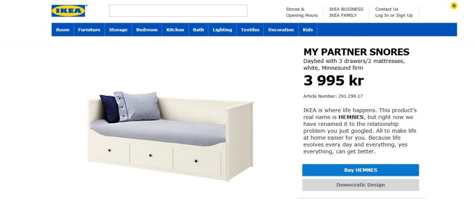Select the Room menu item
475x206 pixels.
pyautogui.click(x=63, y=30)
